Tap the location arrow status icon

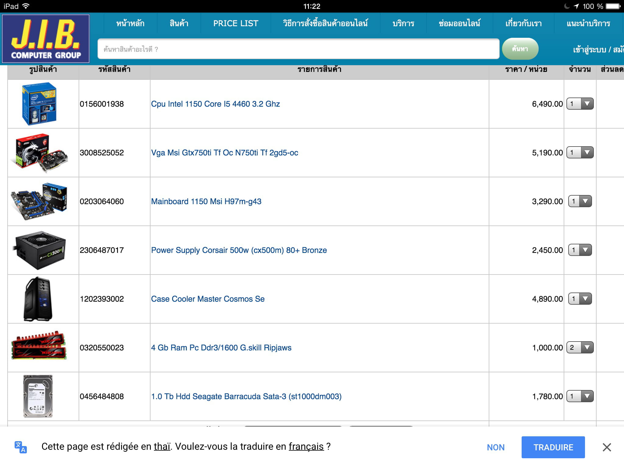pyautogui.click(x=576, y=6)
